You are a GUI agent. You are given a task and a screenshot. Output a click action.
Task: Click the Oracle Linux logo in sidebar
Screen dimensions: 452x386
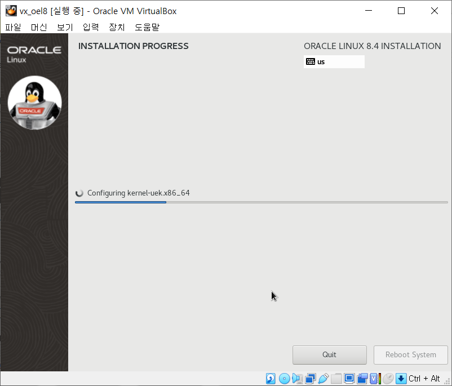34,54
